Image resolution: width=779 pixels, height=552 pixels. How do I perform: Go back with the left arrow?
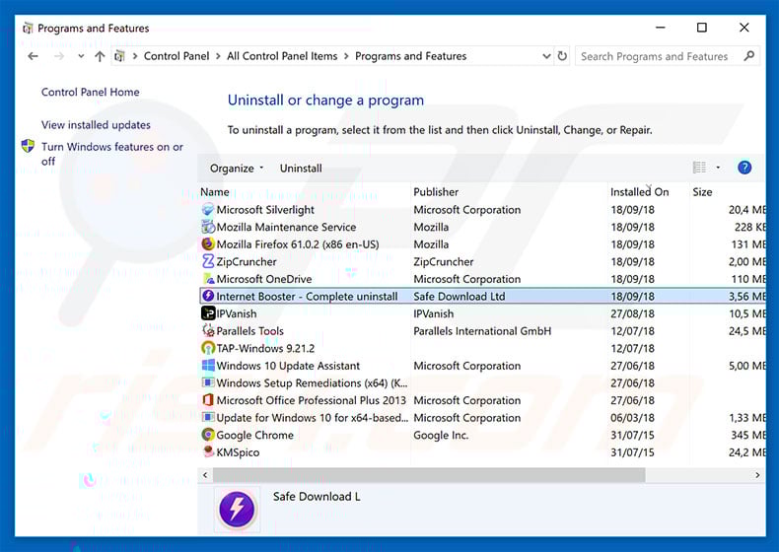[33, 56]
